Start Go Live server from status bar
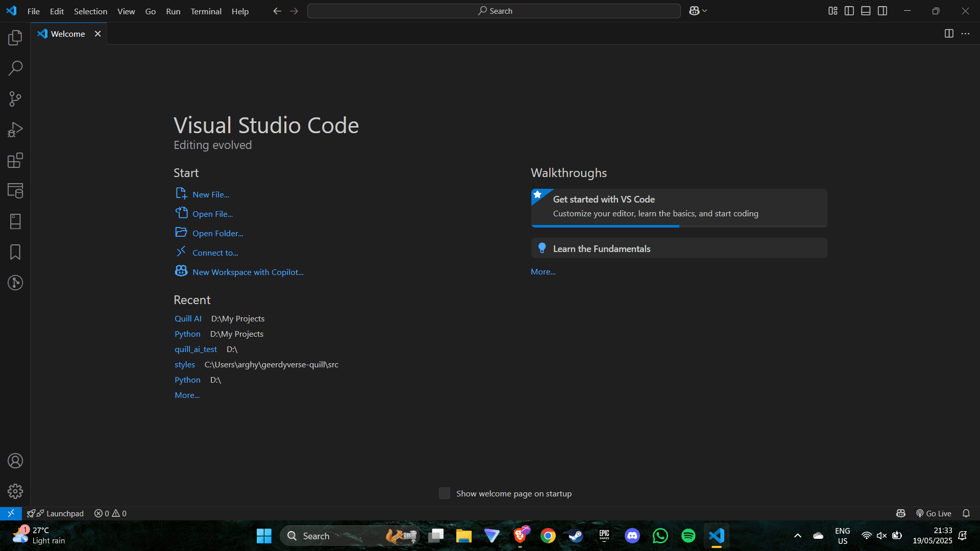980x551 pixels. (x=934, y=513)
